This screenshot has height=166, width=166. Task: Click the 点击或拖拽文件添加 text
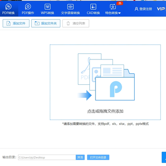pos(105,111)
